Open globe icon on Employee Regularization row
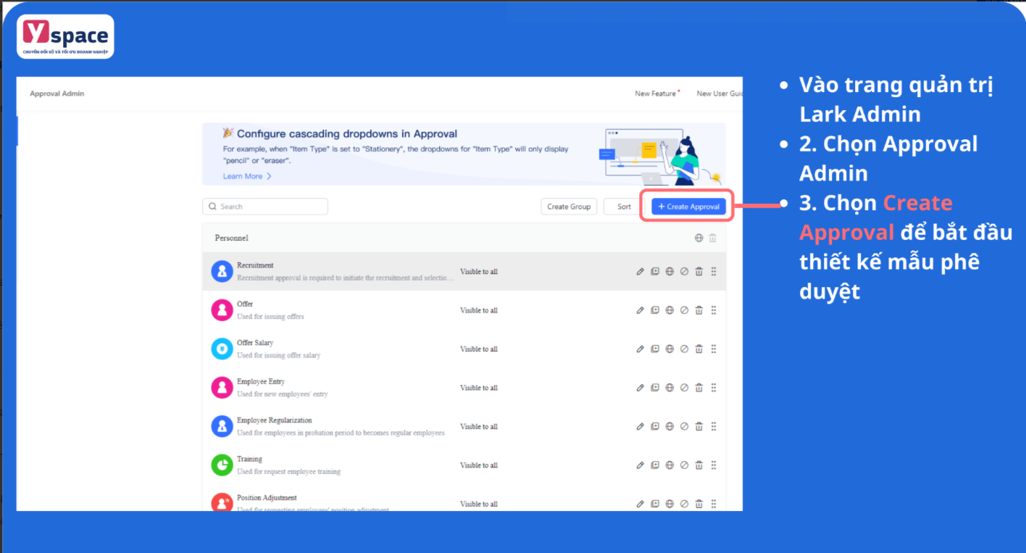The width and height of the screenshot is (1026, 553). click(670, 427)
